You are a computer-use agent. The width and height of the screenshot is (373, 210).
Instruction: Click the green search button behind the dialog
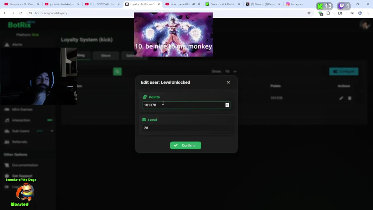[x=117, y=71]
